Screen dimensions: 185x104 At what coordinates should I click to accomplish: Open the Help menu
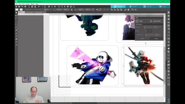(37, 4)
